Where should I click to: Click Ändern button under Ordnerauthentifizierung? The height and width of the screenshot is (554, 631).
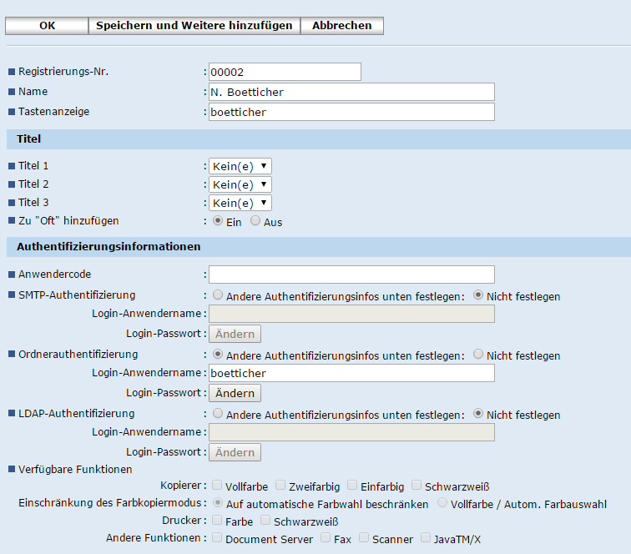click(x=235, y=393)
